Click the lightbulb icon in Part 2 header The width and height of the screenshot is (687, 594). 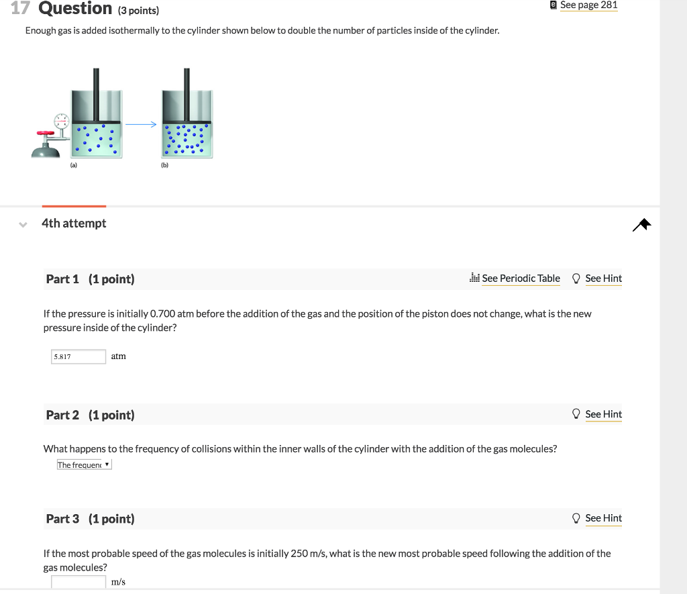click(576, 414)
